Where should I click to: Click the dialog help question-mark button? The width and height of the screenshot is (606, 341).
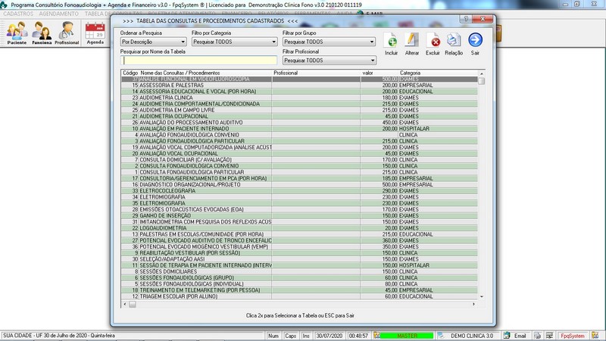click(x=466, y=19)
